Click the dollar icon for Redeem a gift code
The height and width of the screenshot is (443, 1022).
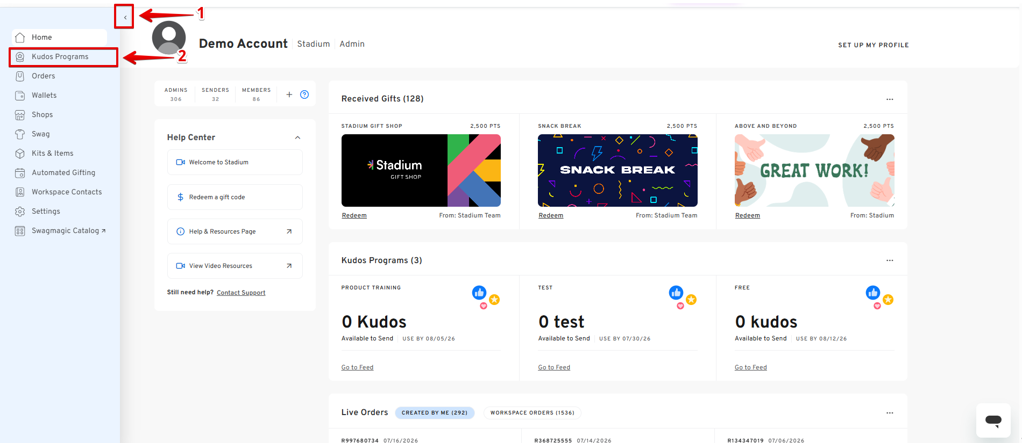click(x=180, y=197)
